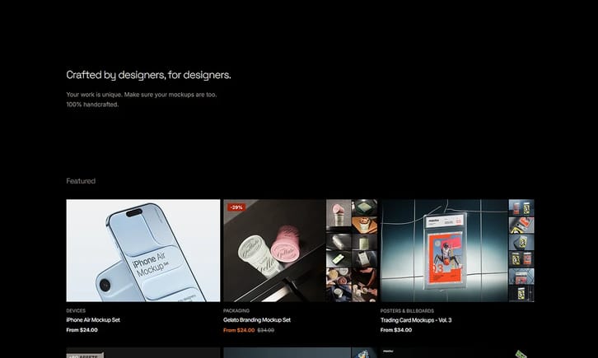Click the -29% discount badge
The width and height of the screenshot is (598, 358).
pos(236,207)
